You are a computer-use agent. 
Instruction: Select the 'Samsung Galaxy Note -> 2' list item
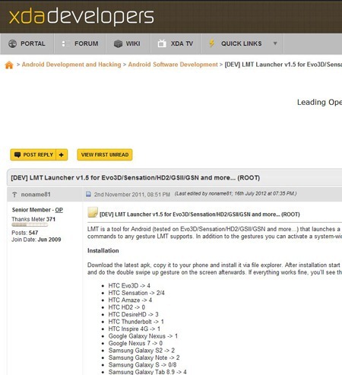144,358
